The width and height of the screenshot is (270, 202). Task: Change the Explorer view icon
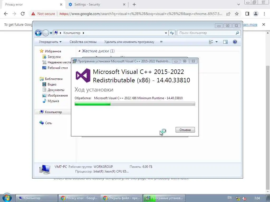[211, 42]
